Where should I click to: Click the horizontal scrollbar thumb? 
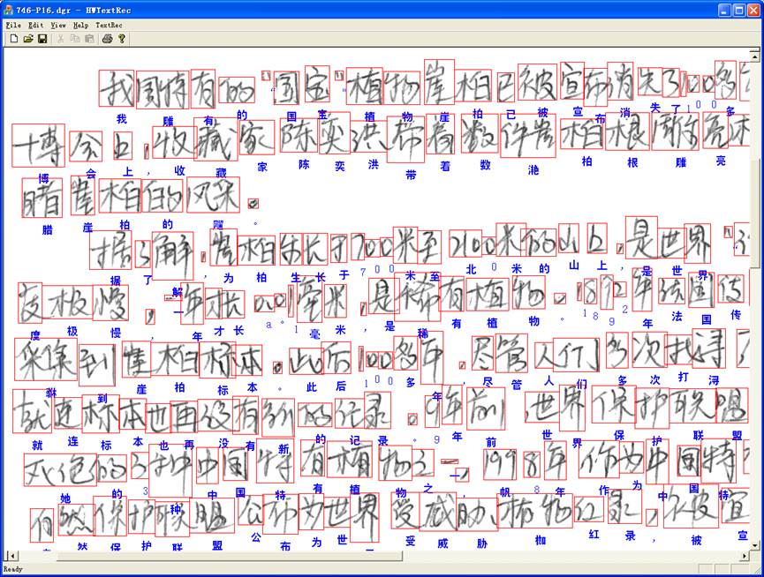[x=230, y=556]
